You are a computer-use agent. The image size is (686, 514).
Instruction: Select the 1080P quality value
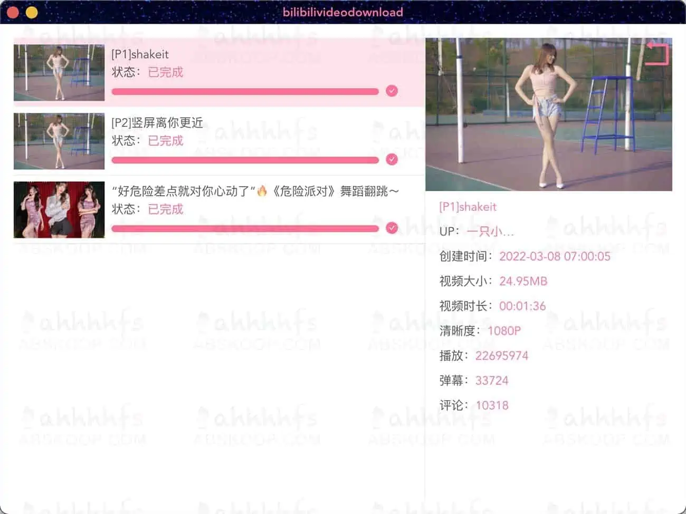[x=504, y=331]
